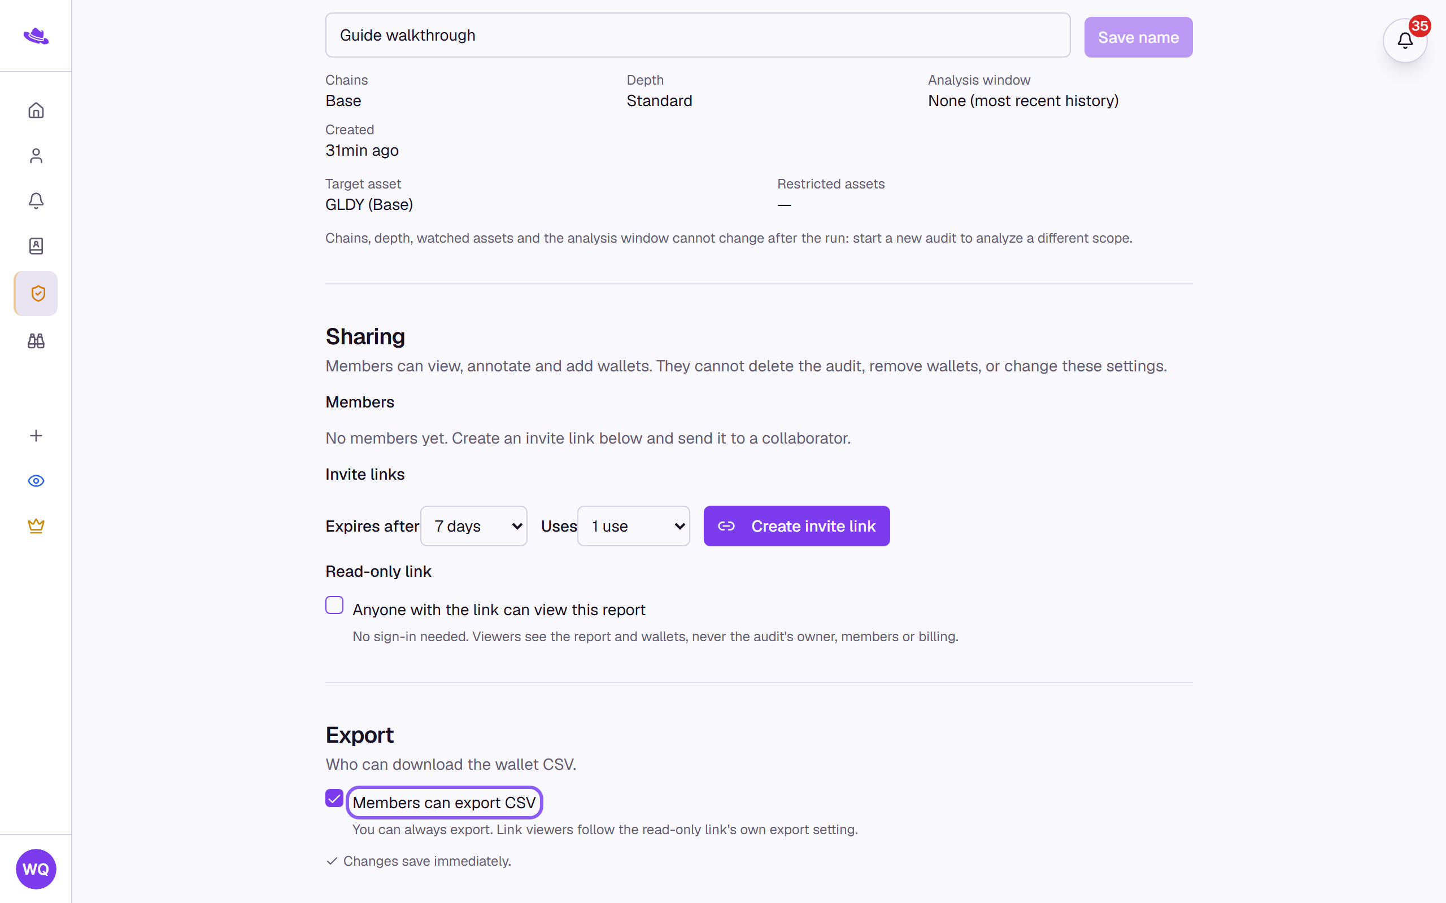Open the Uses 1 use dropdown
Viewport: 1446px width, 903px height.
pyautogui.click(x=633, y=526)
